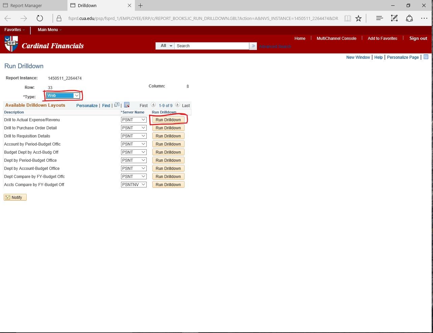
Task: Click the Report Instance value 1450511_2264474
Action: [x=65, y=78]
